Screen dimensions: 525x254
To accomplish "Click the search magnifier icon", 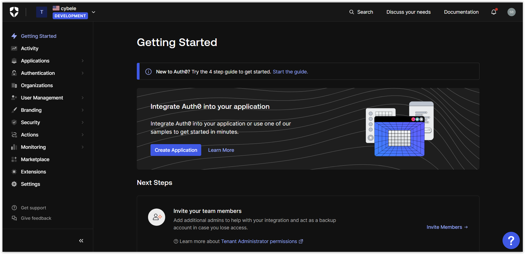I will [351, 12].
